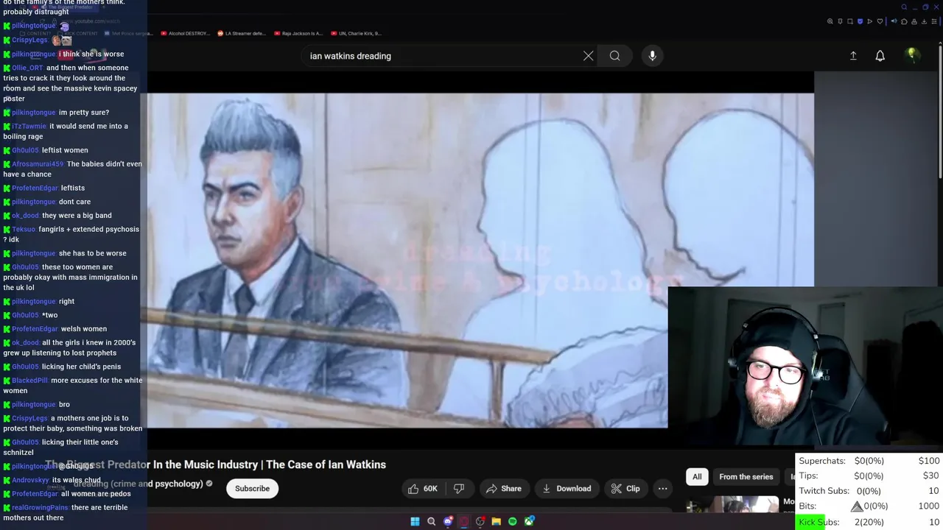Click the browser snapshot selection icon

(x=850, y=21)
